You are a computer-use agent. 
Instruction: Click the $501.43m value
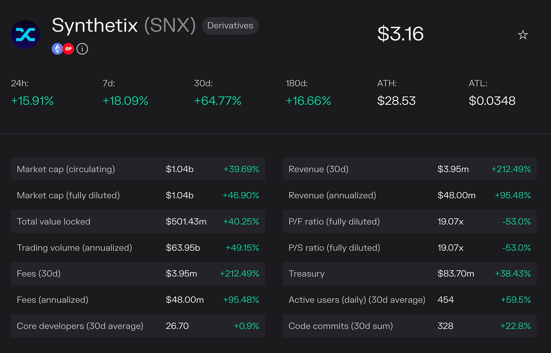[186, 221]
